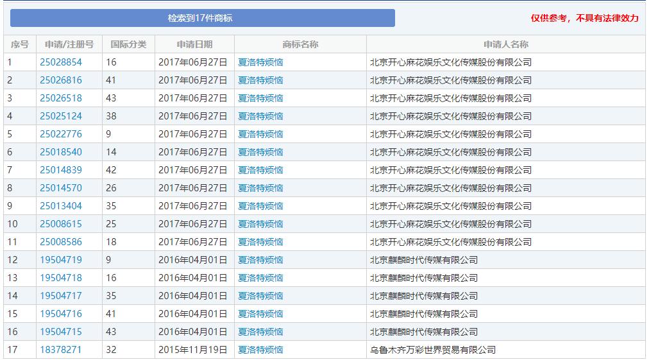Open registration number 25018540
Image resolution: width=651 pixels, height=362 pixels.
(61, 152)
